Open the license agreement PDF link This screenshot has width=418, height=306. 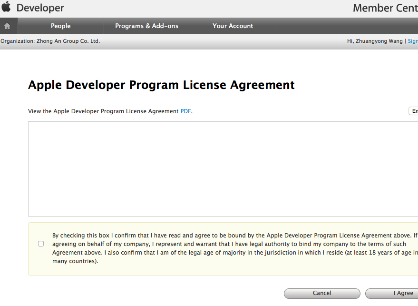coord(185,111)
